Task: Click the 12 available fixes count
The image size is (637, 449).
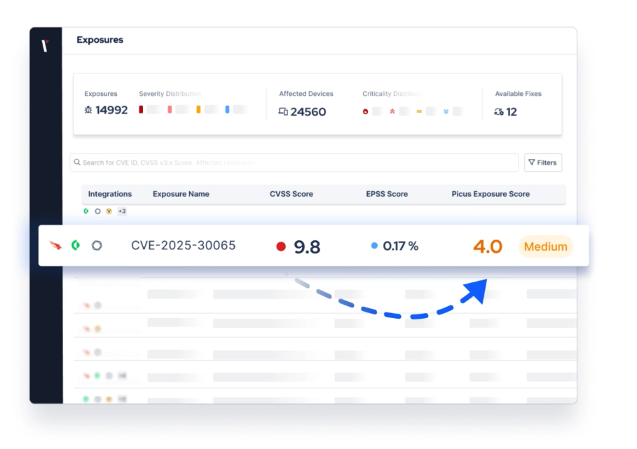Action: [x=512, y=111]
